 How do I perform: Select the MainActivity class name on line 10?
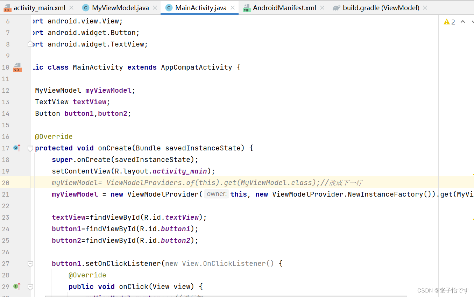(x=98, y=67)
